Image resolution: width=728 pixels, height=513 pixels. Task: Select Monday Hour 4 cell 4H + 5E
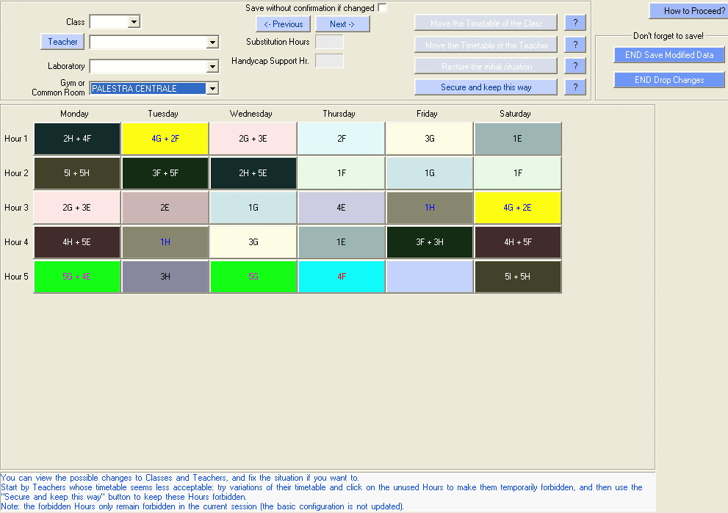coord(77,241)
